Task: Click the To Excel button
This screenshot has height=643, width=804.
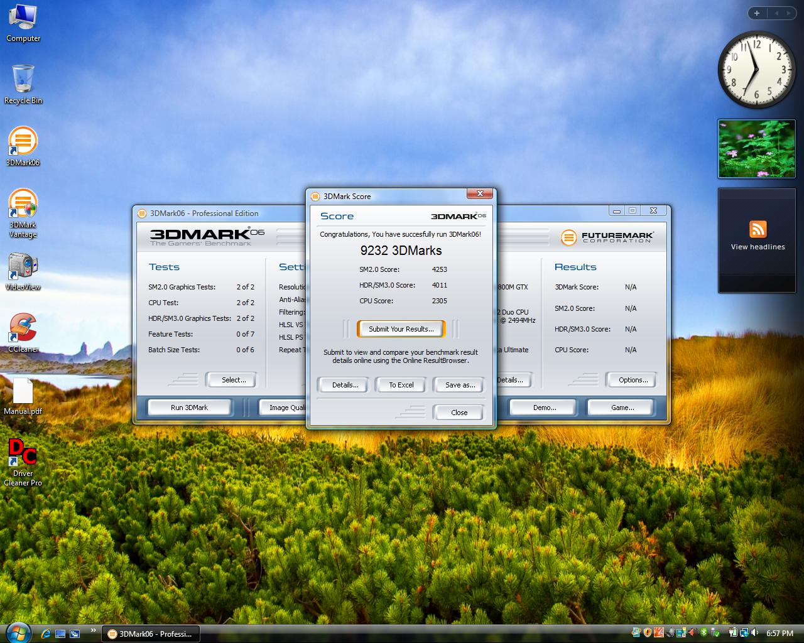Action: [x=401, y=385]
